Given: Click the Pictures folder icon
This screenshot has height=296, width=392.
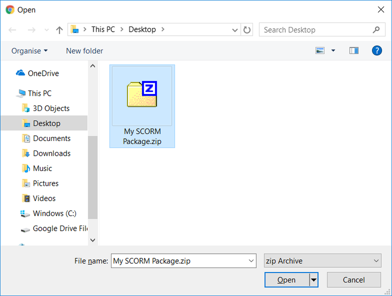Looking at the screenshot, I should click(26, 183).
